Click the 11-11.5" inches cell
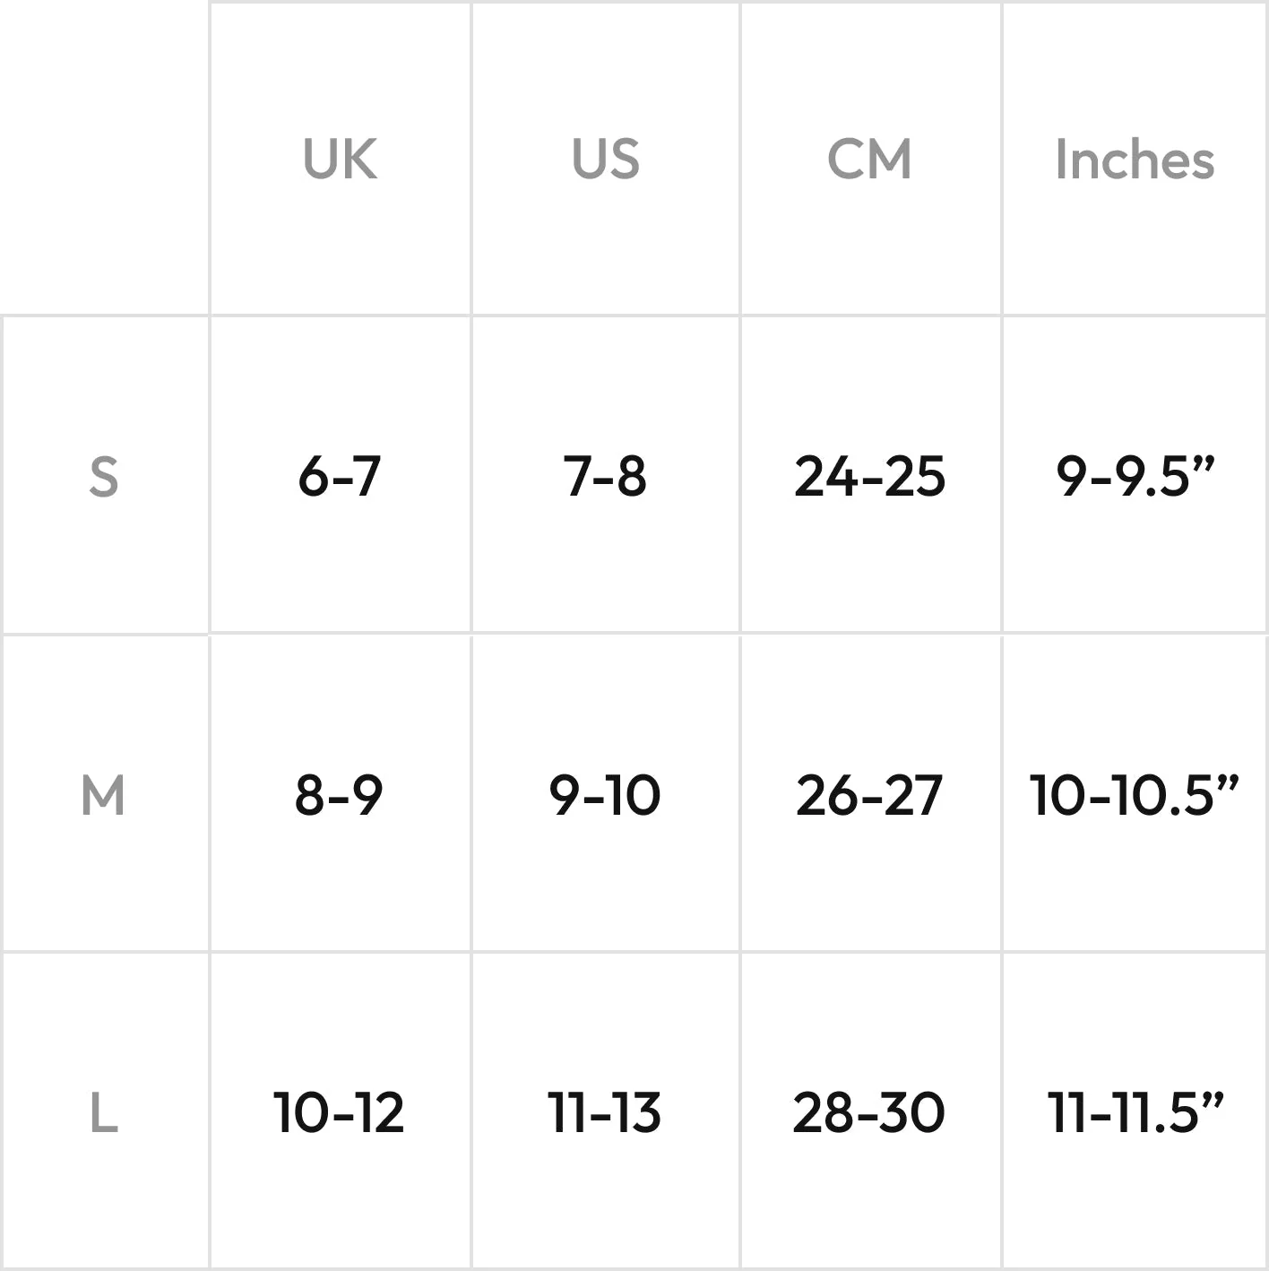Image resolution: width=1269 pixels, height=1271 pixels. pyautogui.click(x=1135, y=1113)
